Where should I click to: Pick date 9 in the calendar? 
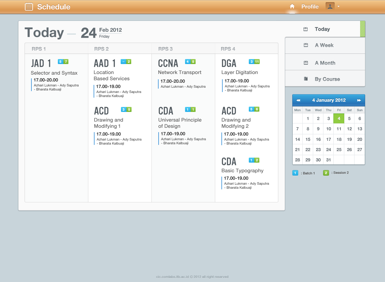point(318,129)
